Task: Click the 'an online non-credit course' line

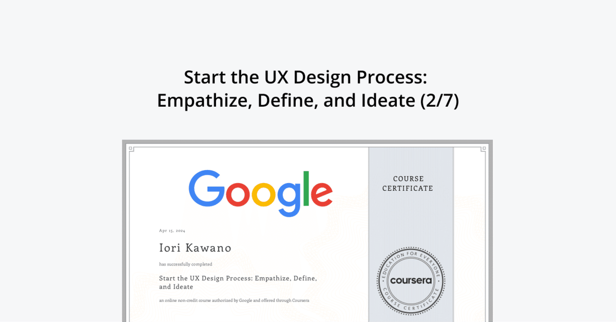Action: pyautogui.click(x=234, y=300)
